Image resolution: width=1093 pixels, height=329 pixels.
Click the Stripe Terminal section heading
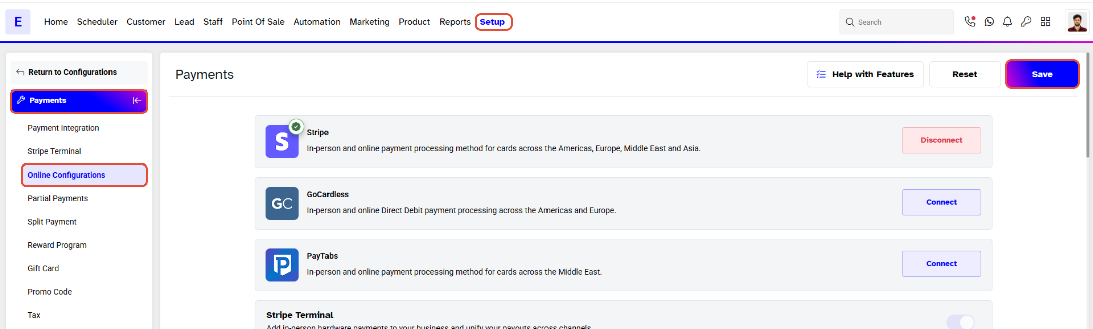pyautogui.click(x=300, y=315)
